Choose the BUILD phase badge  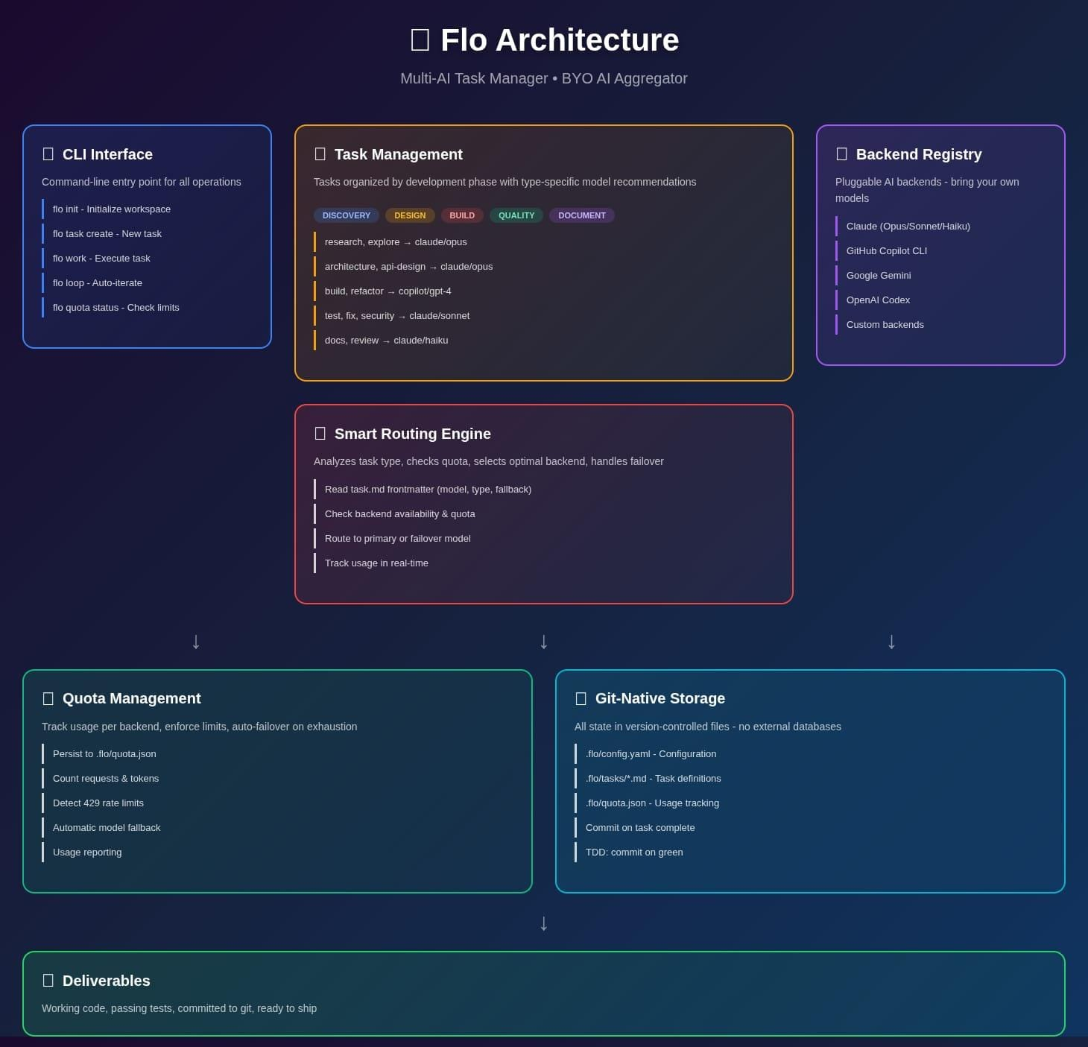[x=462, y=215]
